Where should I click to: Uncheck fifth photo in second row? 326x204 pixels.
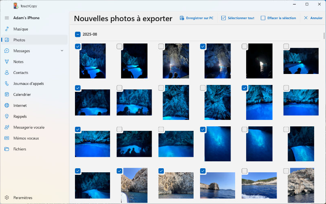pos(244,88)
